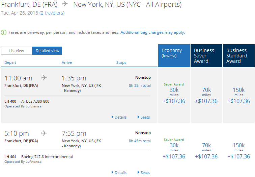This screenshot has height=177, width=255.
Task: Show Seats for flight LH 400
Action: (144, 117)
